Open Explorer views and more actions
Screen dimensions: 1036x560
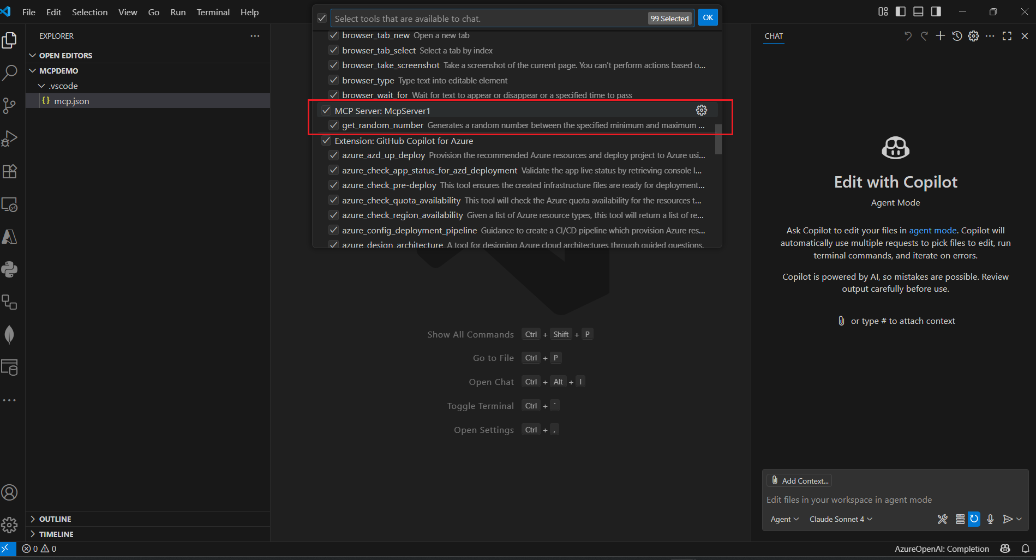[255, 36]
